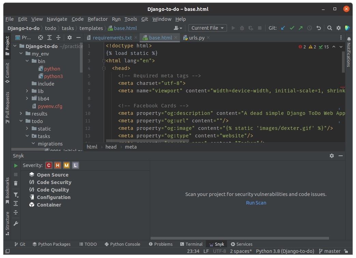Collapse the bin folder
356x258 pixels.
27,61
